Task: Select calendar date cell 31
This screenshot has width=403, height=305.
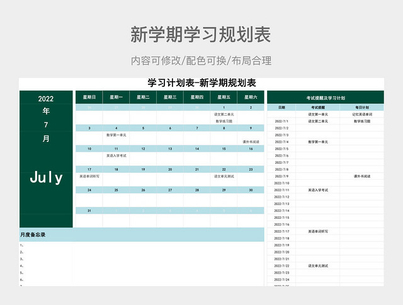Action: click(89, 211)
